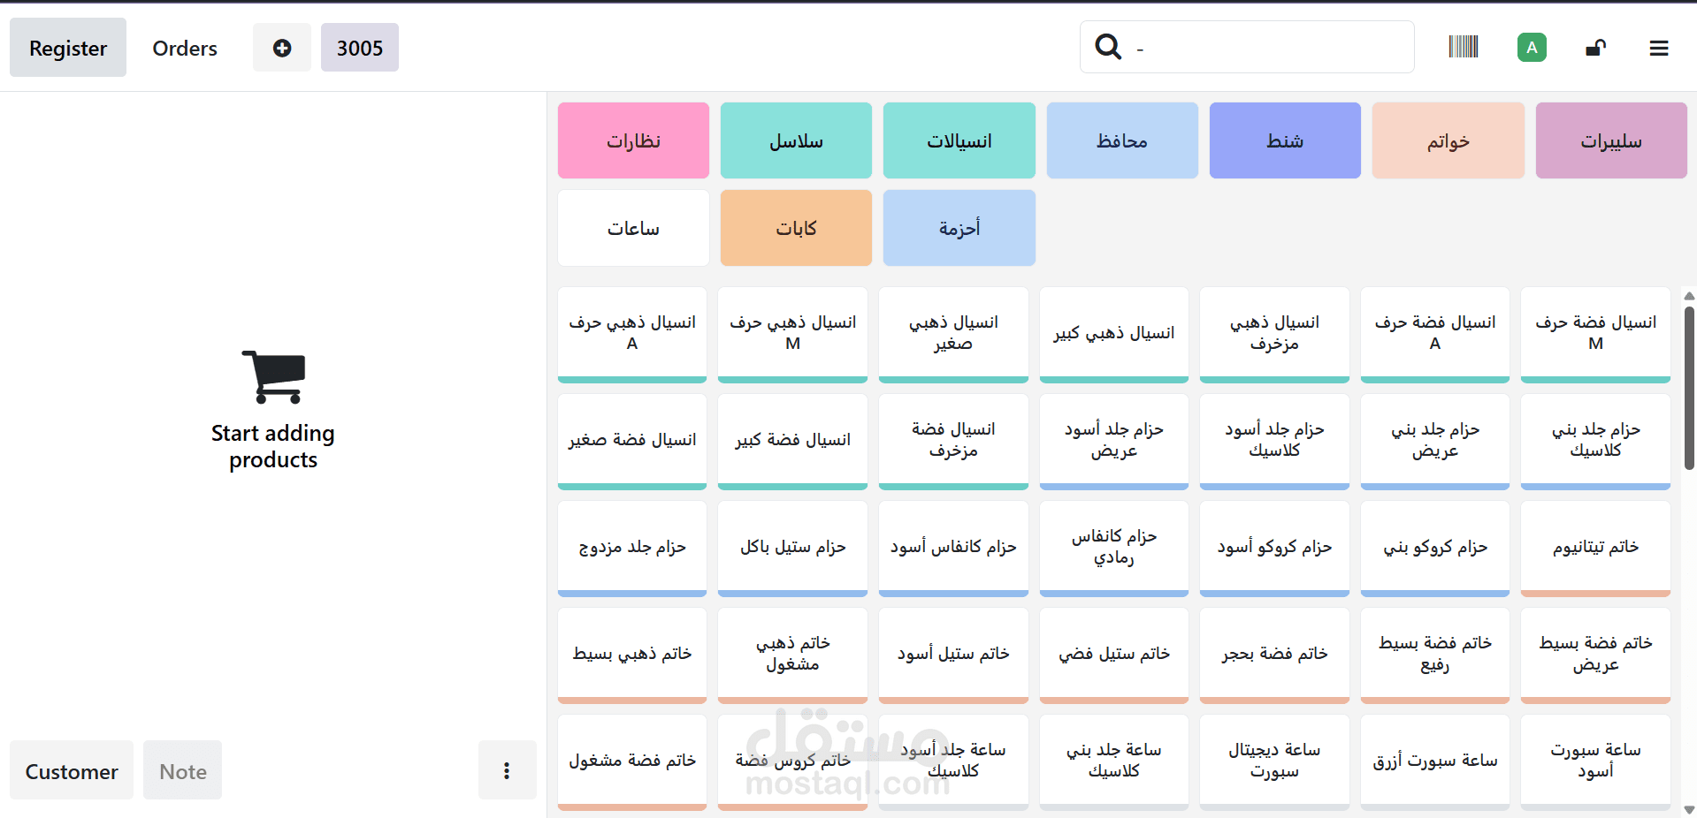Add ساعة سبورت أزرق product
The image size is (1697, 818).
[x=1434, y=761]
